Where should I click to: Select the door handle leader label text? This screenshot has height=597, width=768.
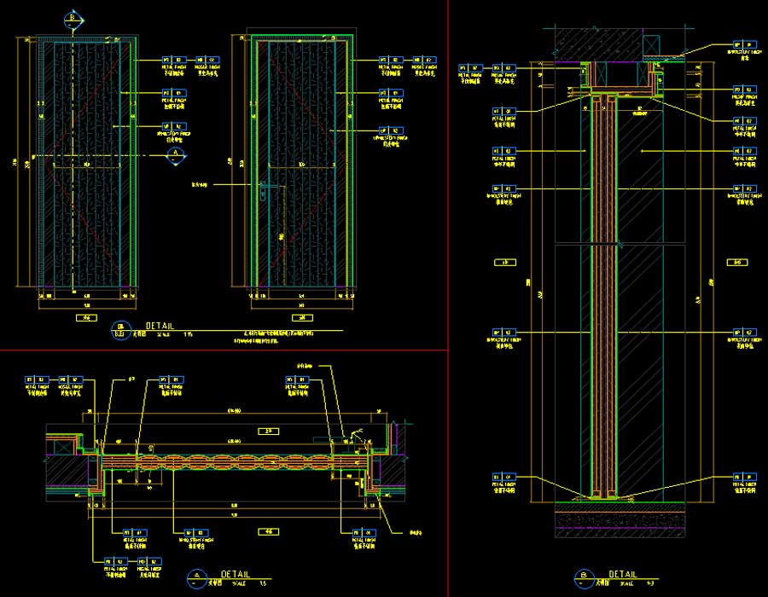click(x=200, y=183)
